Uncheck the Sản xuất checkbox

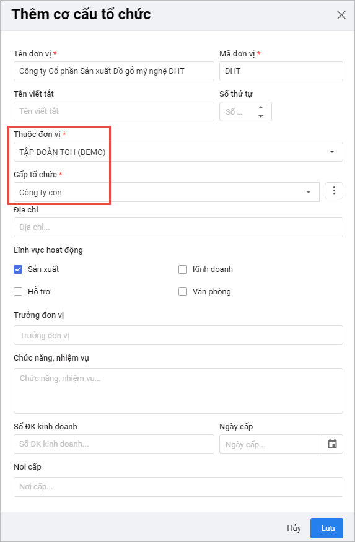(18, 269)
